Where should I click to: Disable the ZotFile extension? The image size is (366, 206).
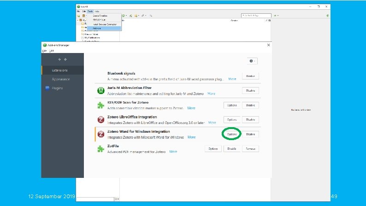point(232,148)
